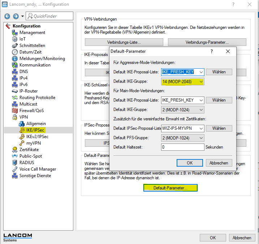Select the Allgemein icon under VPN
This screenshot has height=244, width=259.
[x=22, y=124]
